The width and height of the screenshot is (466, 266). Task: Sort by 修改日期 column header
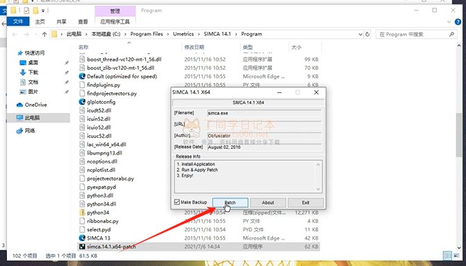[x=194, y=47]
